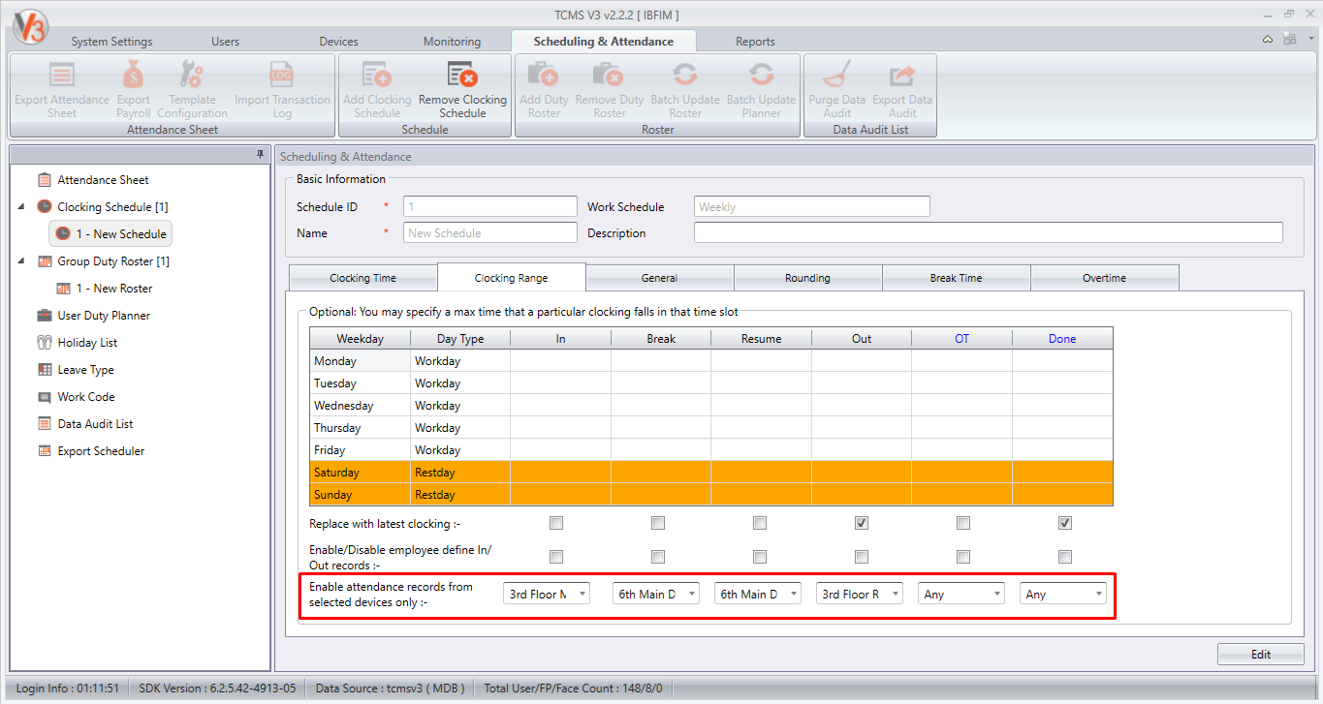Viewport: 1323px width, 704px height.
Task: Click the Remove Duty Roster icon
Action: (x=609, y=76)
